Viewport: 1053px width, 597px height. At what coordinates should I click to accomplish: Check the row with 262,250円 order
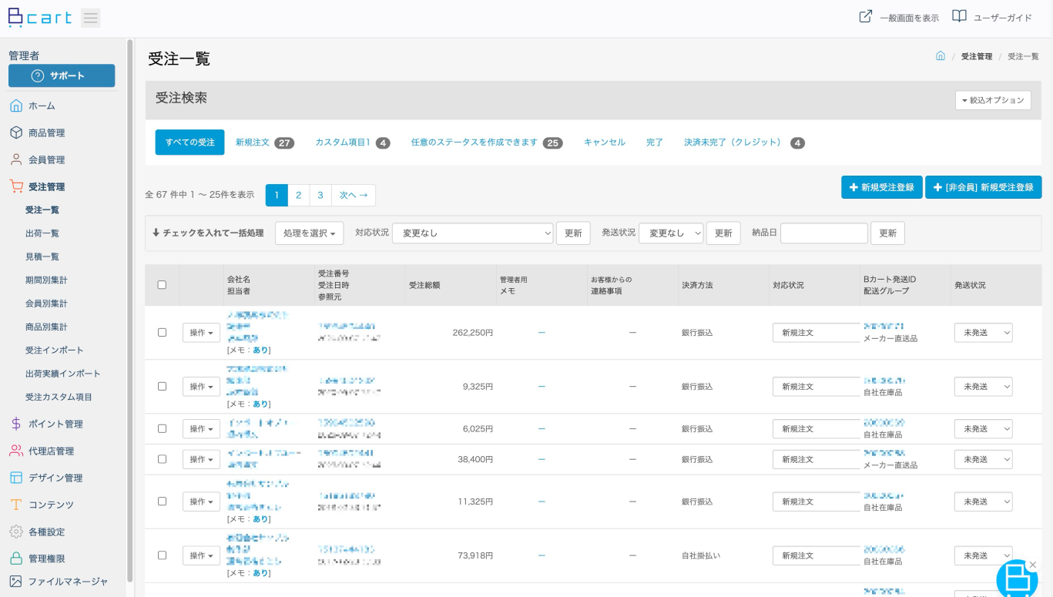tap(162, 332)
